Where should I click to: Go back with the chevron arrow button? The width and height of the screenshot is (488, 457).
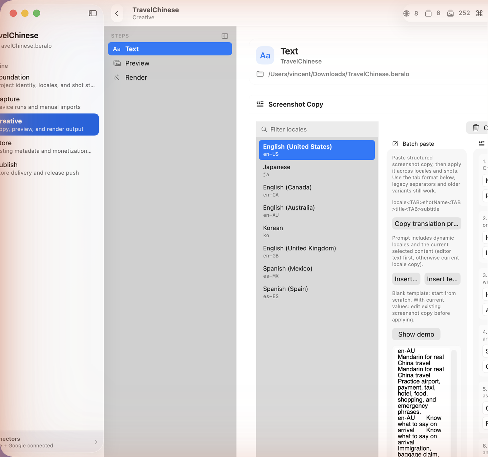point(117,14)
